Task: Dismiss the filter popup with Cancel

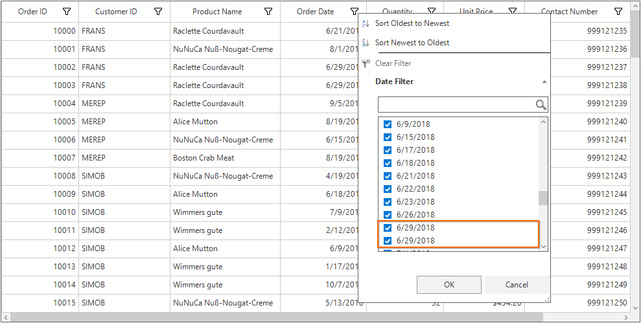Action: (x=517, y=285)
